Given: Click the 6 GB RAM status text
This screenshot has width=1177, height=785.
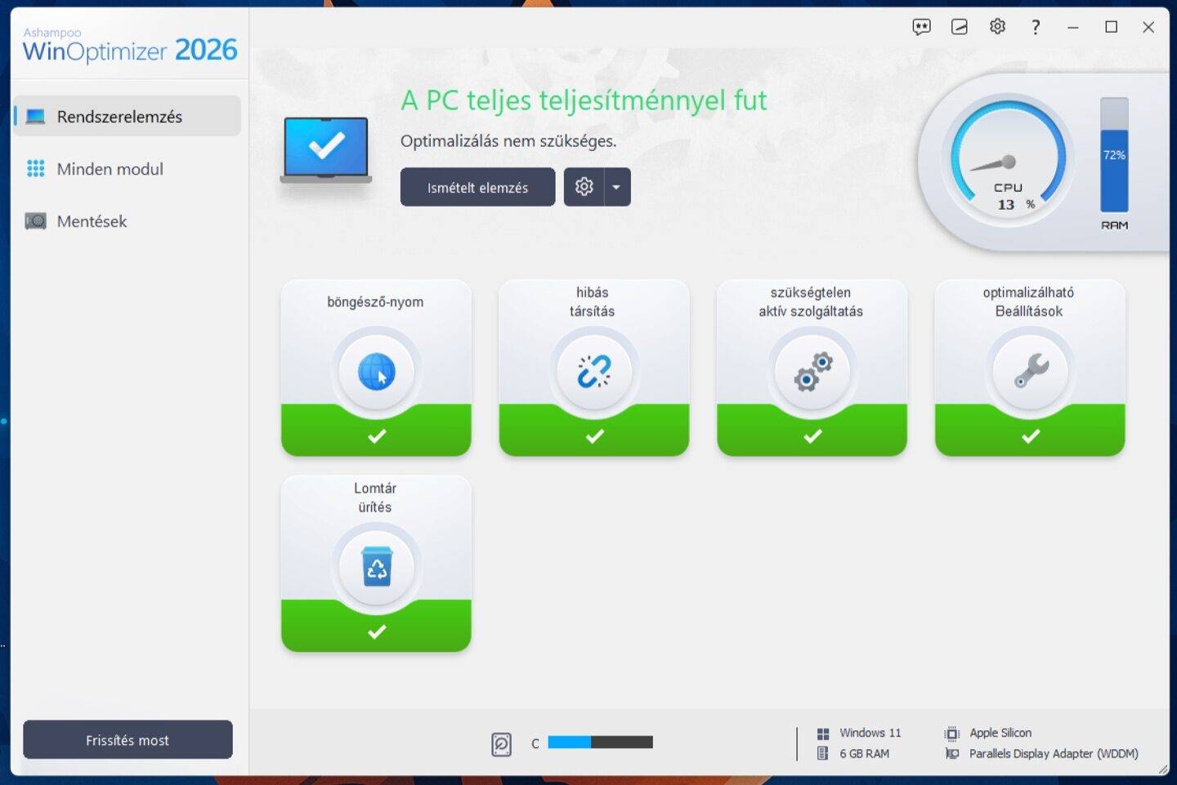Looking at the screenshot, I should point(864,753).
